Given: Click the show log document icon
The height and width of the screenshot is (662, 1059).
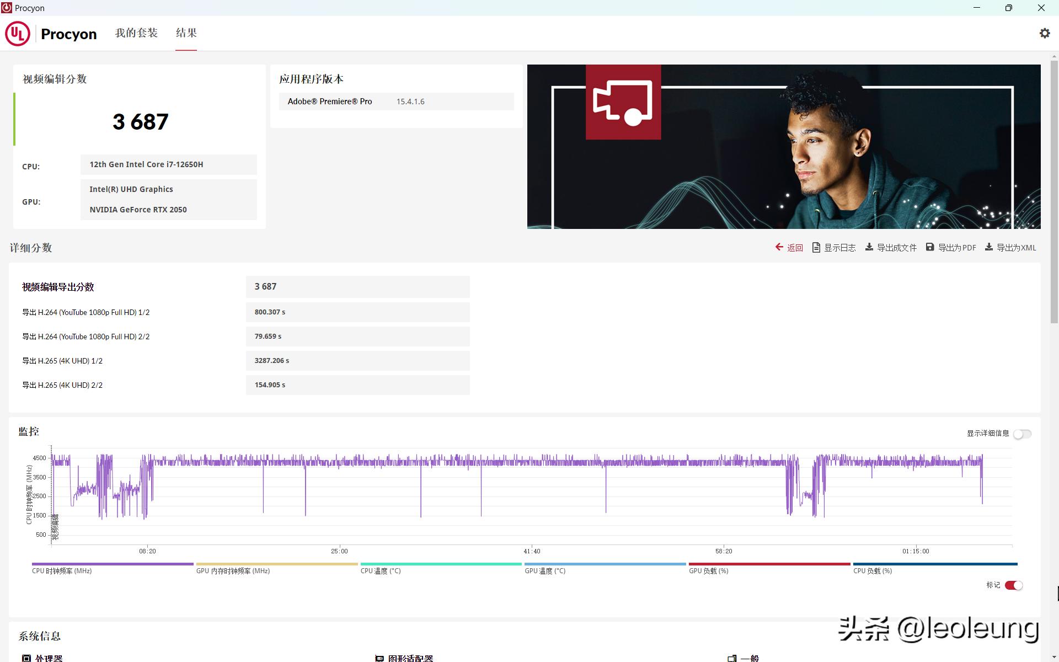Looking at the screenshot, I should pos(816,248).
